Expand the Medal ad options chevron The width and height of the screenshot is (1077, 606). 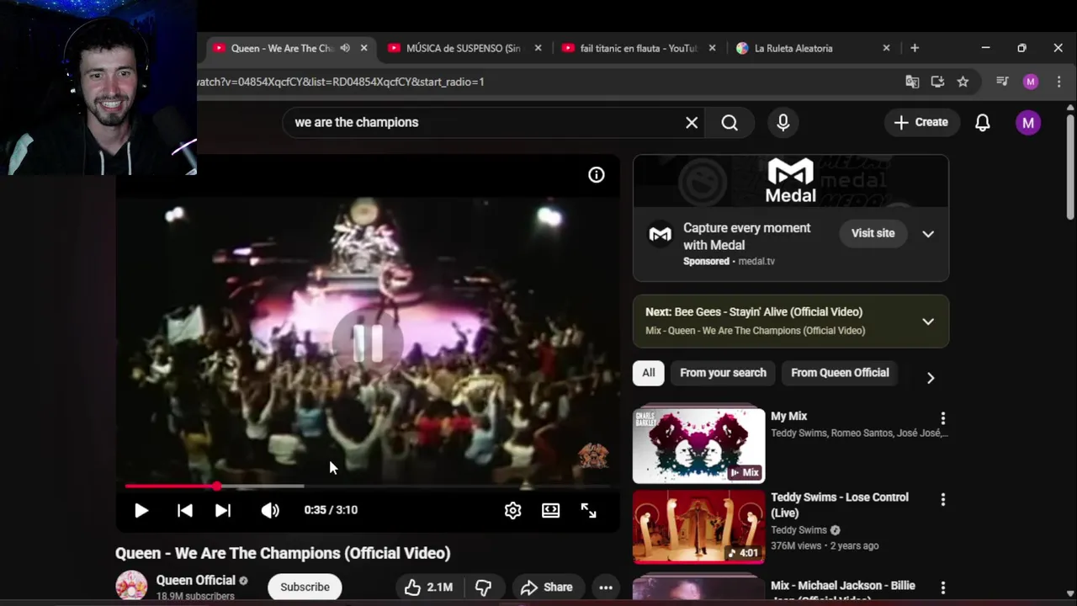[x=928, y=234]
